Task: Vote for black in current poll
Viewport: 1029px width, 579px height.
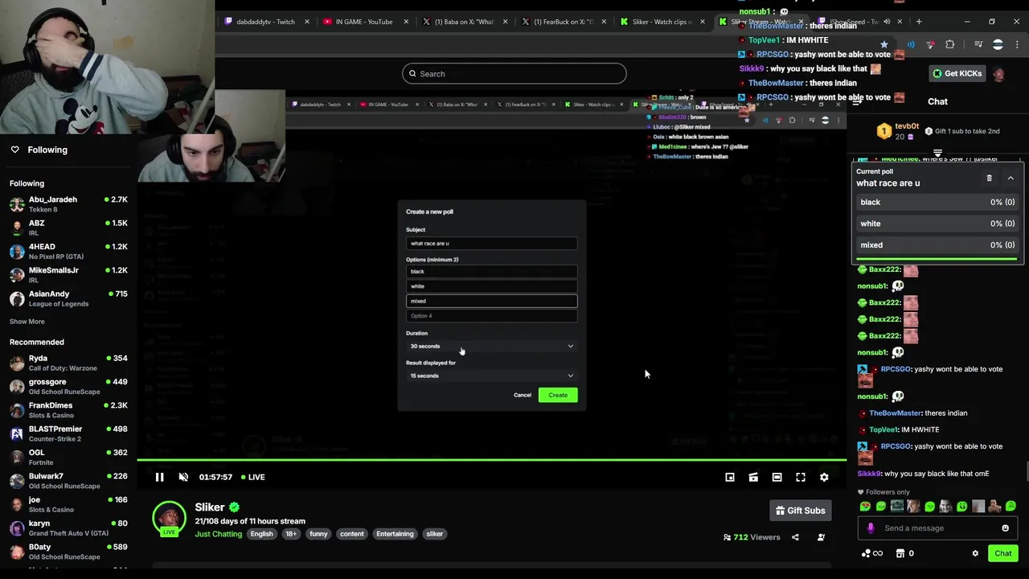Action: point(937,202)
